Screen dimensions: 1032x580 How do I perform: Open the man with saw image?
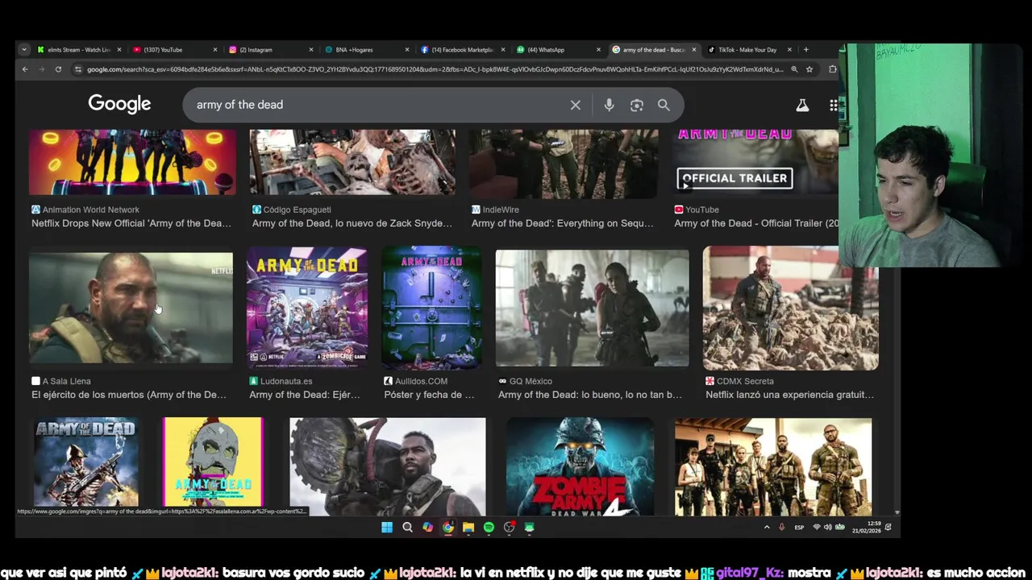point(388,466)
